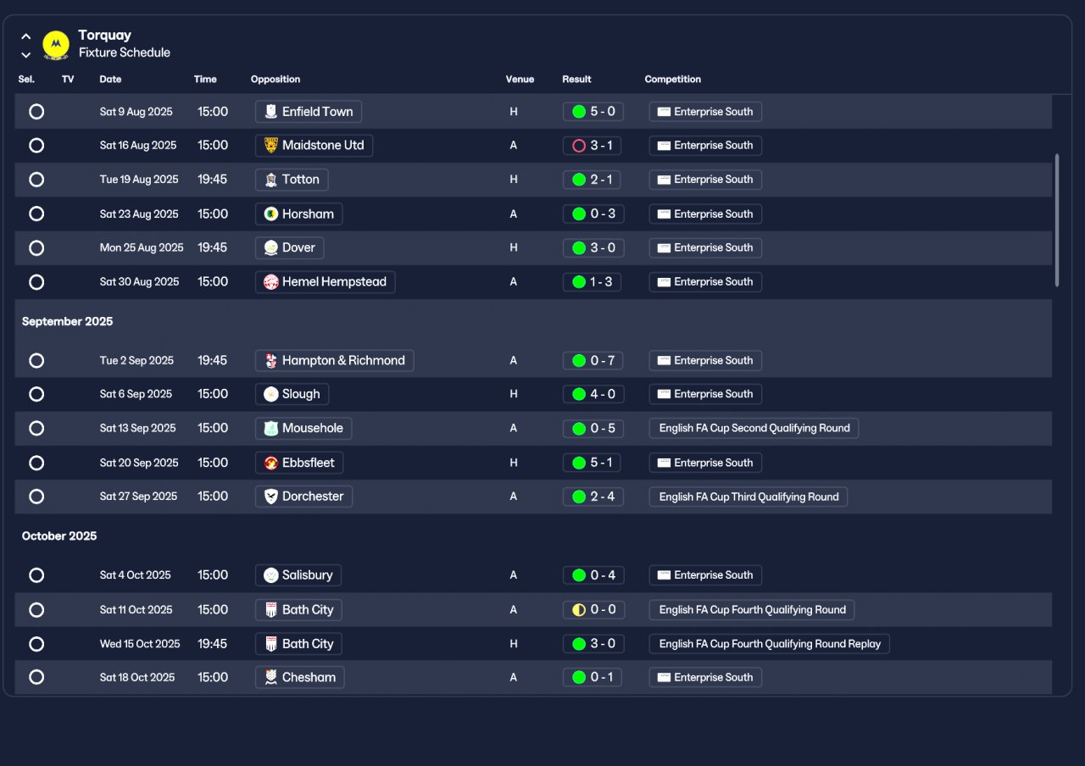Select the radio circle for Mousehole fixture
The height and width of the screenshot is (766, 1085).
tap(36, 428)
